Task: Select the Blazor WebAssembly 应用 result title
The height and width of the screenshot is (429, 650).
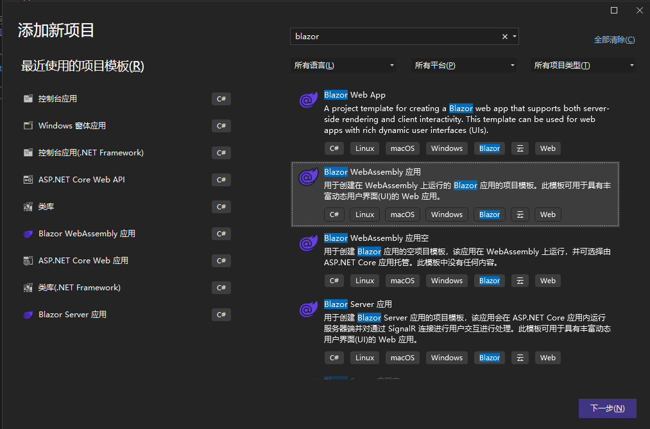Action: point(372,171)
